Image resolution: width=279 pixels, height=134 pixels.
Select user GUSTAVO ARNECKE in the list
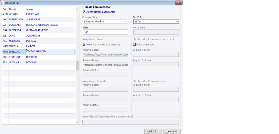(x=37, y=30)
